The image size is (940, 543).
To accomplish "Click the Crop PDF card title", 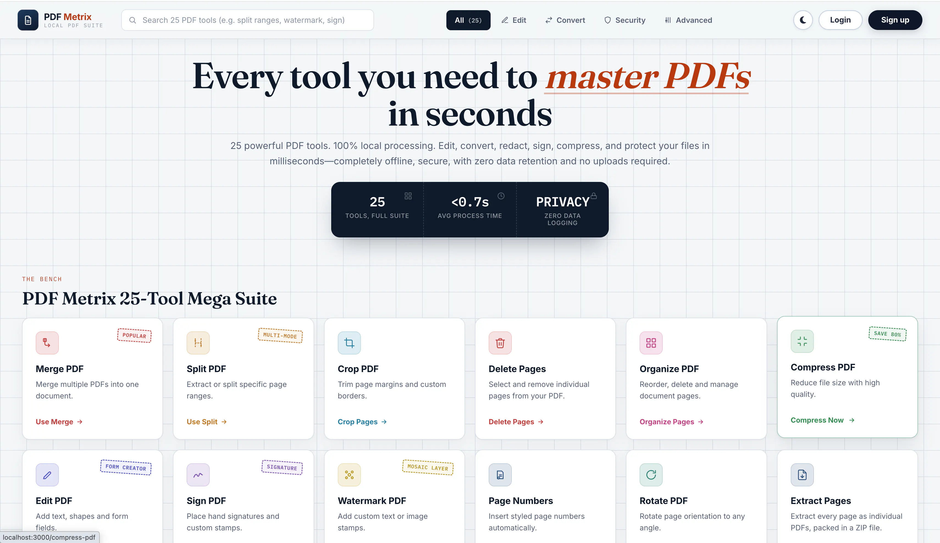I will tap(358, 369).
